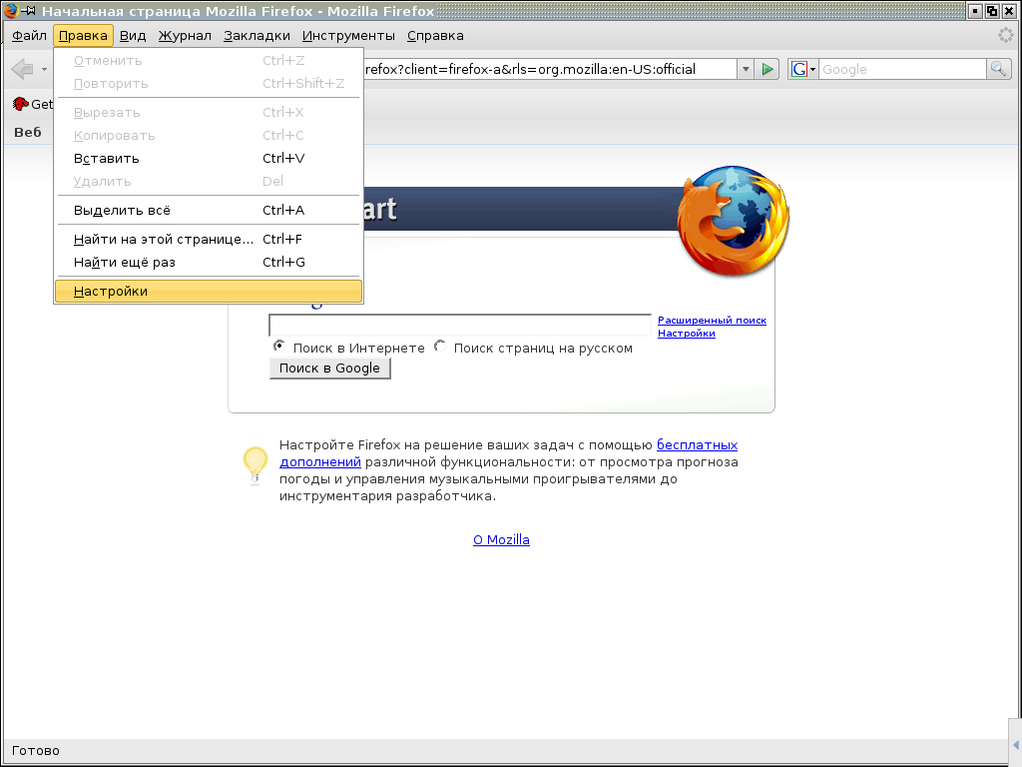This screenshot has height=767, width=1022.
Task: Click the toolbar Google search box
Action: click(x=902, y=69)
